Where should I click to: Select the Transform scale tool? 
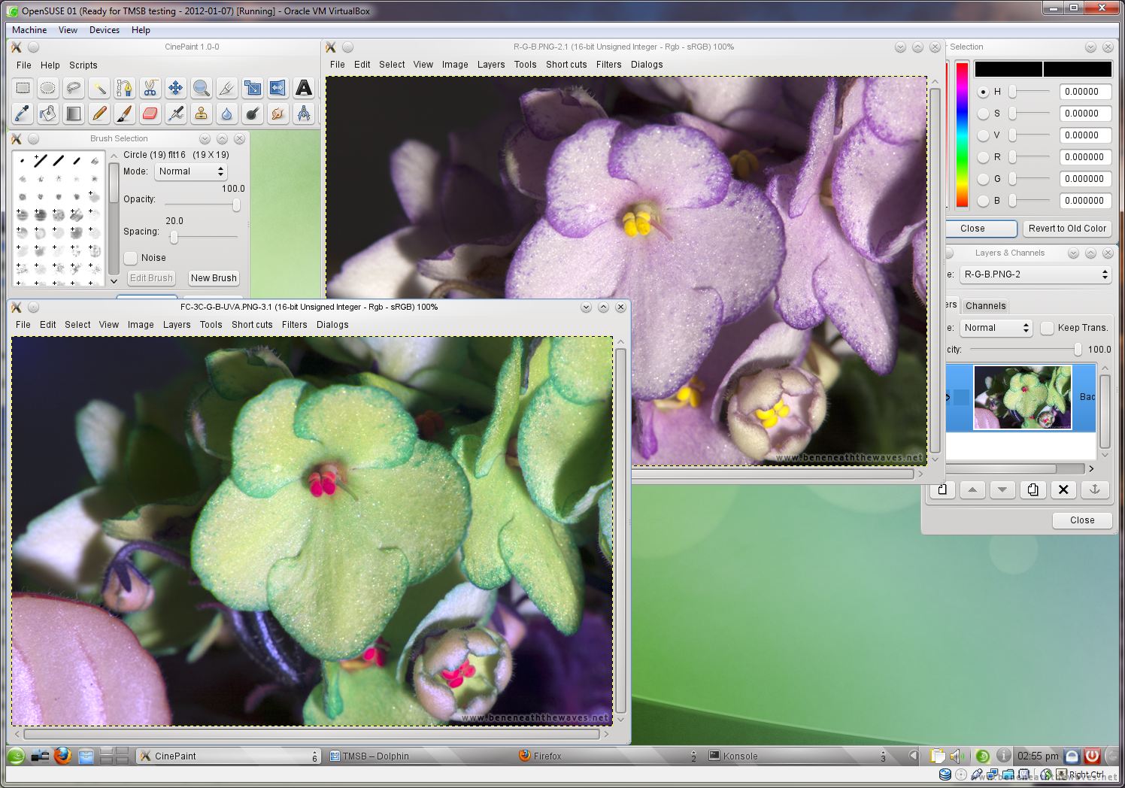(x=253, y=88)
